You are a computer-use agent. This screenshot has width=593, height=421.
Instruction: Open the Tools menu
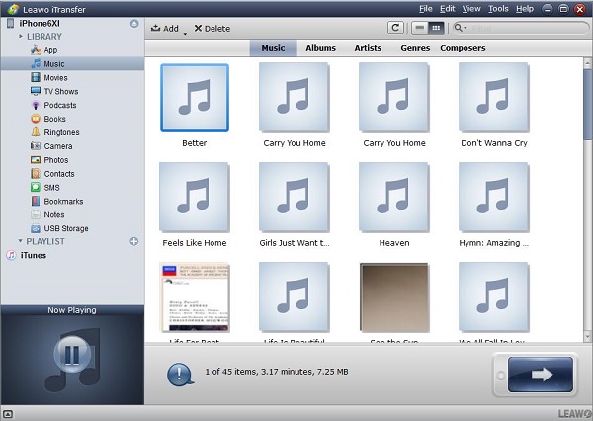point(498,8)
